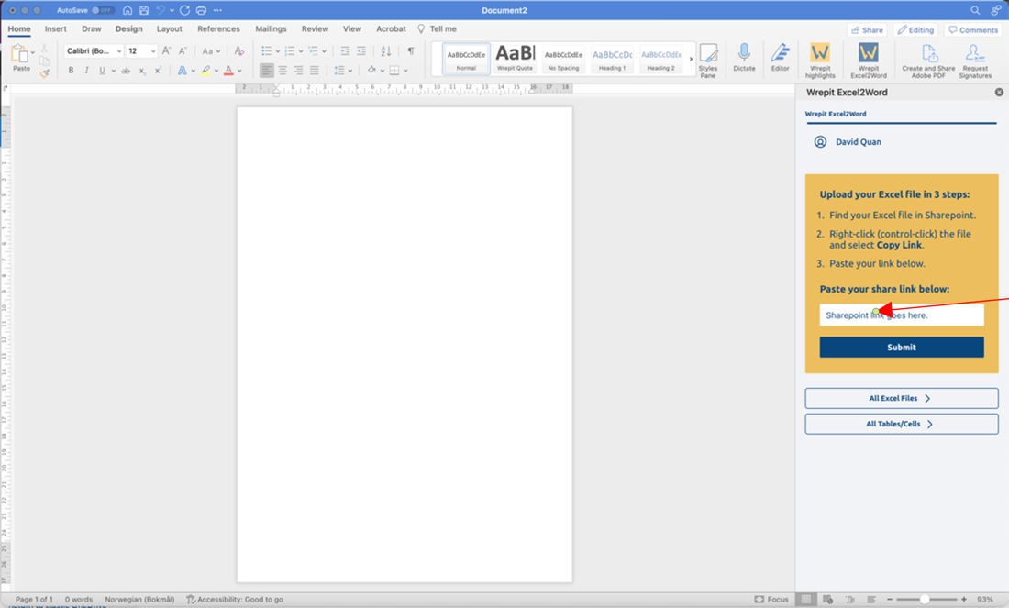Select justify text alignment
Viewport: 1009px width, 608px height.
click(314, 70)
